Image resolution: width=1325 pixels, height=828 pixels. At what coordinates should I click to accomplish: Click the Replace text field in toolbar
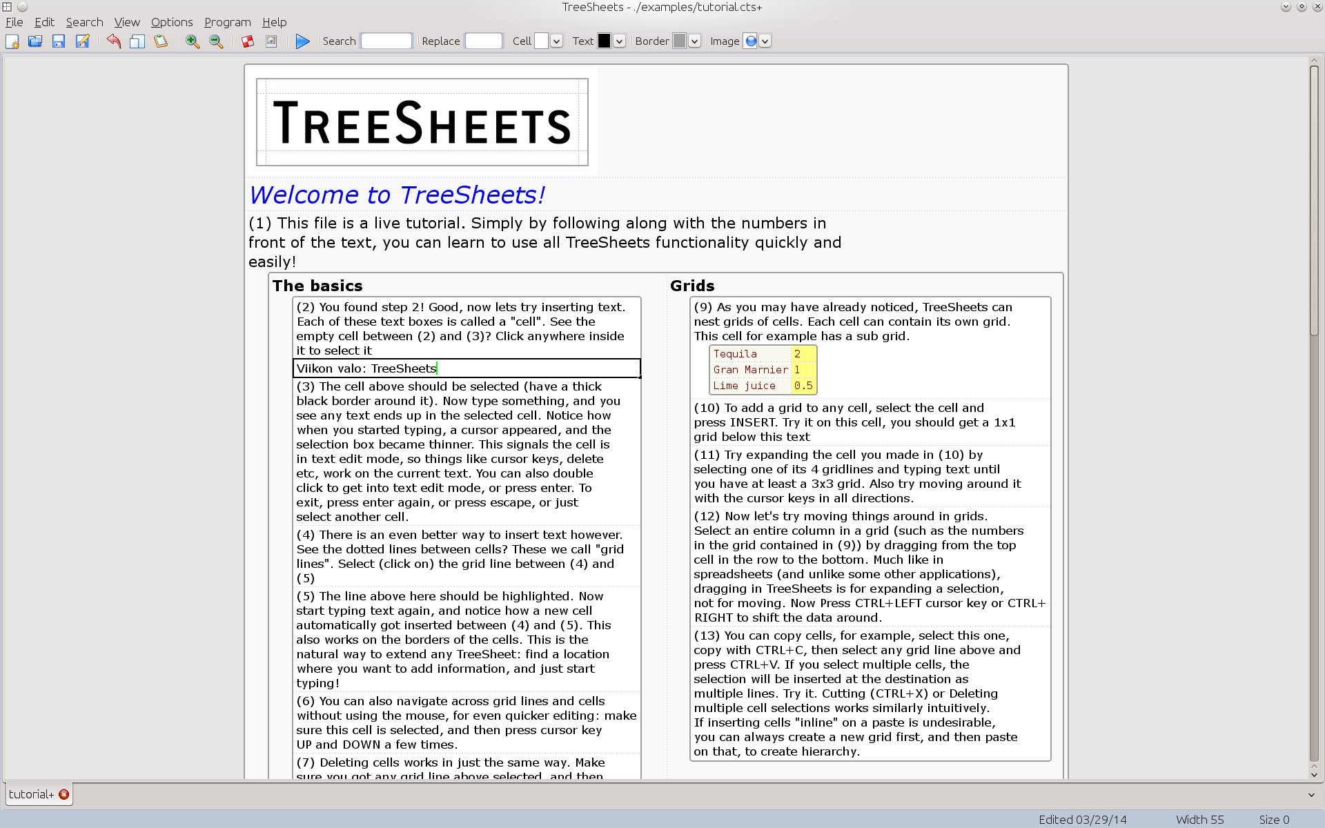[x=484, y=41]
